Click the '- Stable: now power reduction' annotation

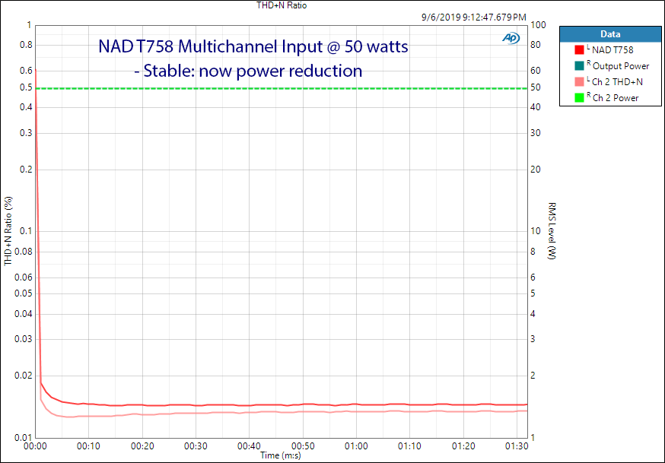point(248,71)
